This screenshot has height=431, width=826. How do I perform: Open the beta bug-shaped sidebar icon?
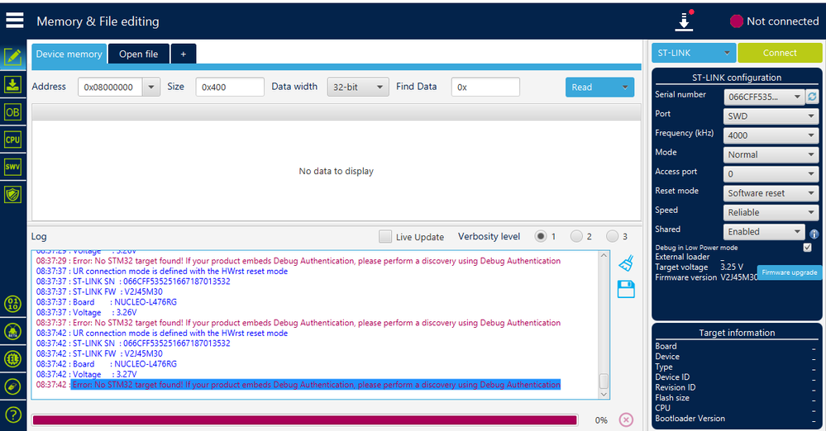click(x=12, y=332)
